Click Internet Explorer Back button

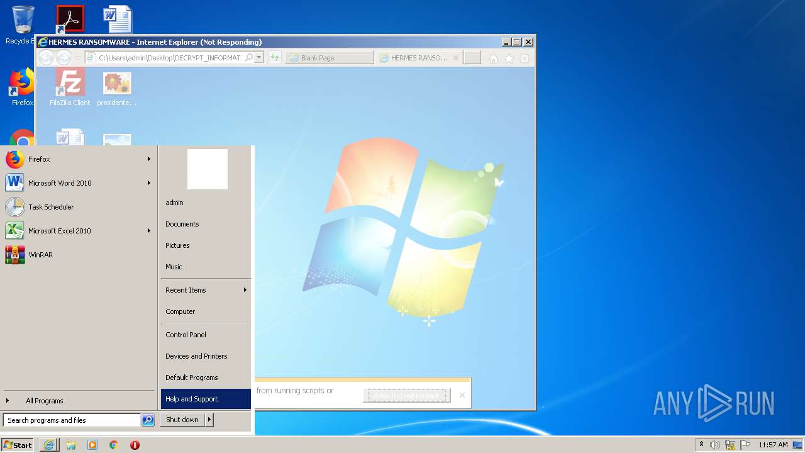point(46,58)
